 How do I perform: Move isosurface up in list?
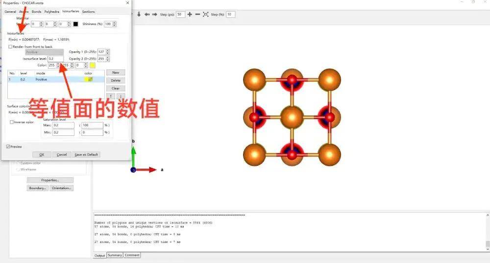coord(111,96)
